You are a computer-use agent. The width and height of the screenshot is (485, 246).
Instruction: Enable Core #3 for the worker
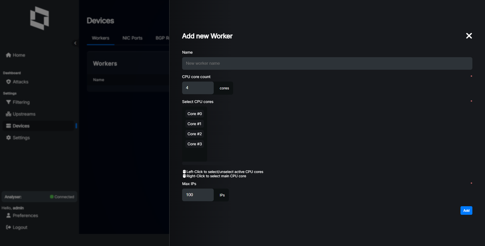pyautogui.click(x=194, y=144)
